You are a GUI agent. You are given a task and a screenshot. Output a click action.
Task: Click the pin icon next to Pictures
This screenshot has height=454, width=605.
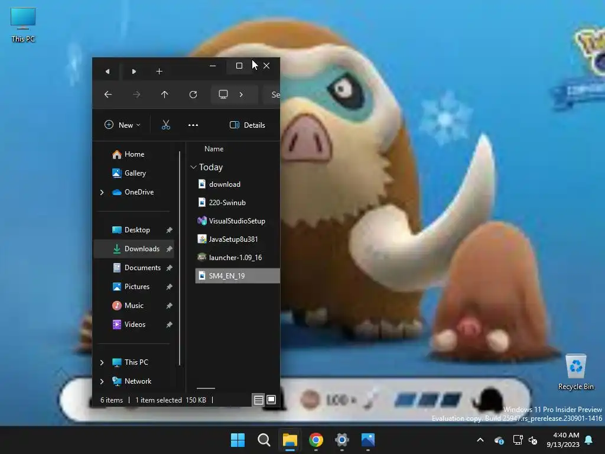coord(169,287)
